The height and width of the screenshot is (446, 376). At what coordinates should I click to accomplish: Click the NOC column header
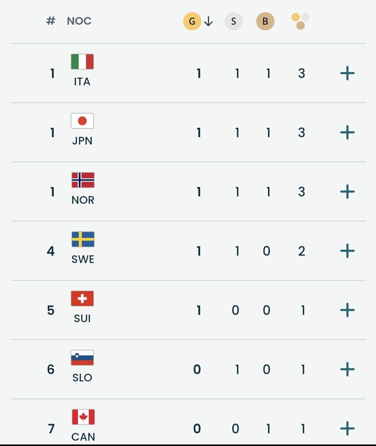pos(79,21)
